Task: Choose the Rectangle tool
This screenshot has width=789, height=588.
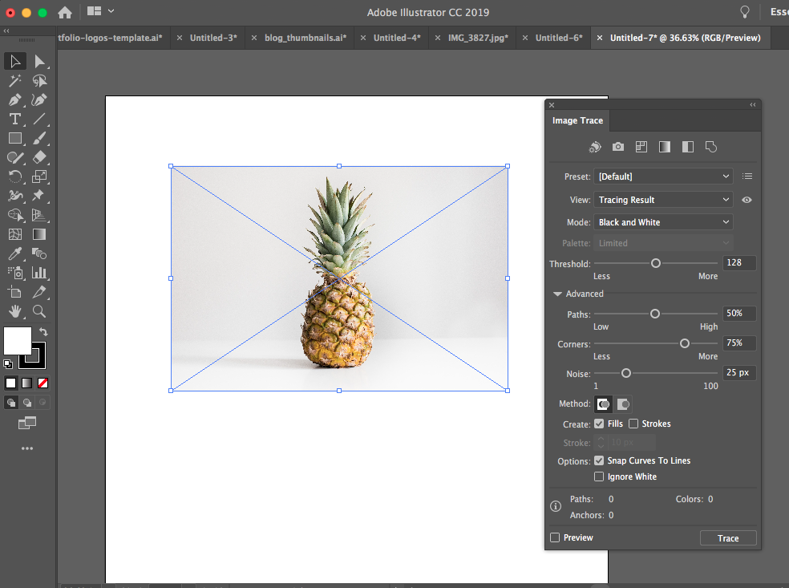Action: point(14,138)
